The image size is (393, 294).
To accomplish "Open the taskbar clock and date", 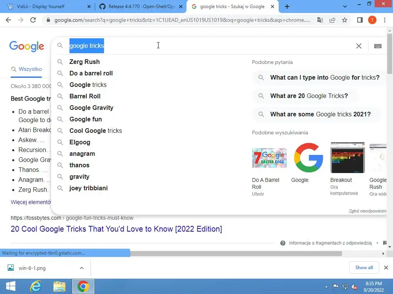I will [373, 287].
